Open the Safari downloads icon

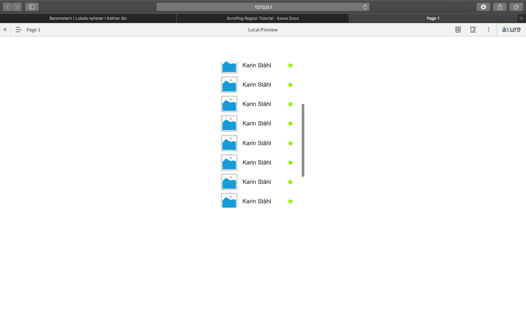coord(483,7)
